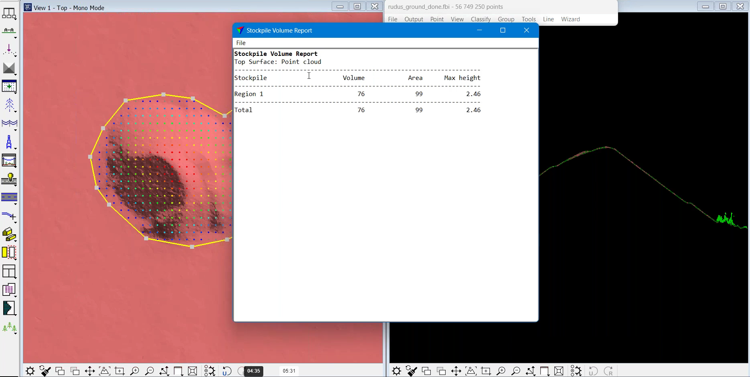Click pan arrows in black profile view toolbar
Screen dimensions: 750x377
[456, 371]
